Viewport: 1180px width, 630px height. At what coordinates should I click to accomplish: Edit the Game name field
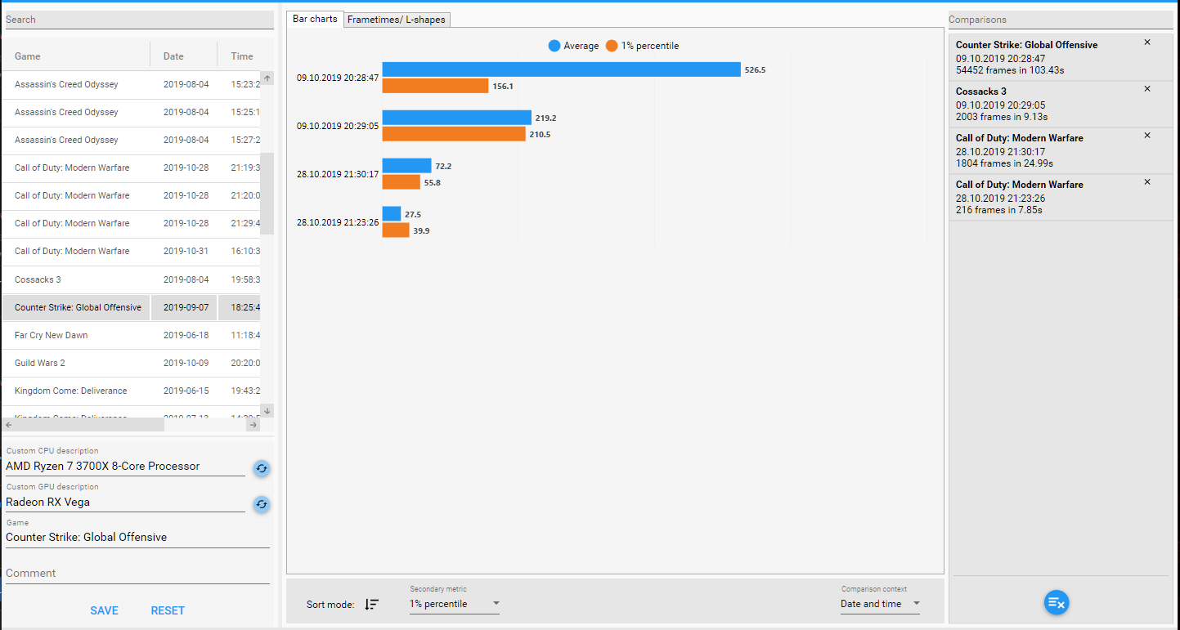pos(137,537)
